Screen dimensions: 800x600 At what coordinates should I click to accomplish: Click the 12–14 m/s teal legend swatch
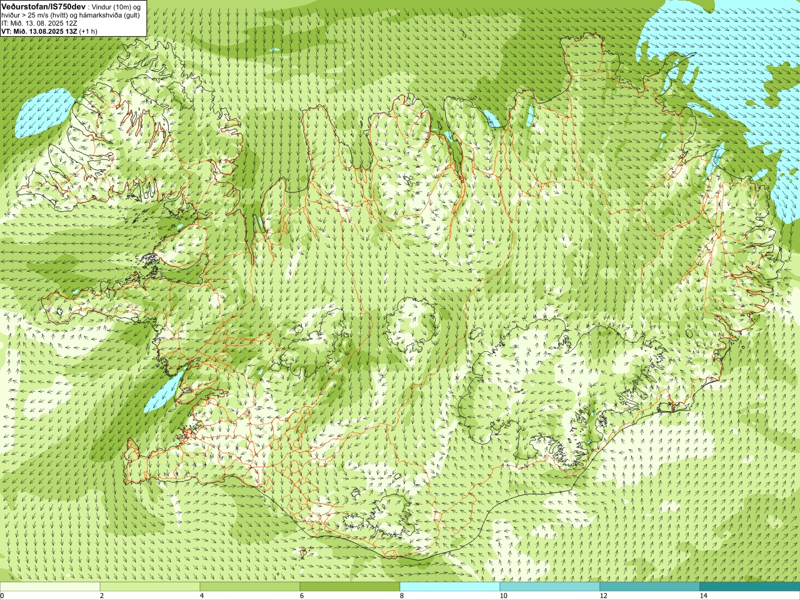pyautogui.click(x=650, y=586)
